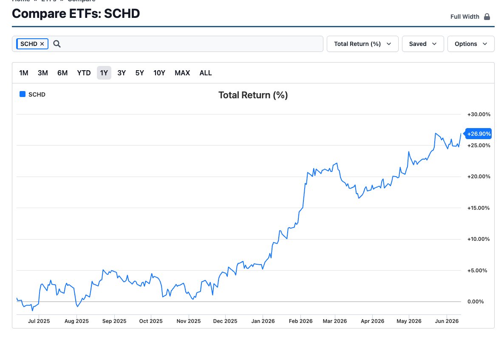The image size is (504, 337).
Task: Click the Jan 2026 axis label
Action: (263, 321)
